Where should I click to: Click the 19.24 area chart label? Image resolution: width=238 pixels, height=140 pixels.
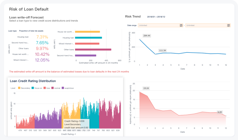tap(146, 88)
